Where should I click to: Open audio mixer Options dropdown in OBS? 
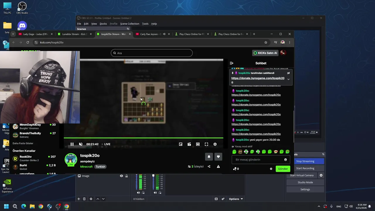tap(236, 199)
